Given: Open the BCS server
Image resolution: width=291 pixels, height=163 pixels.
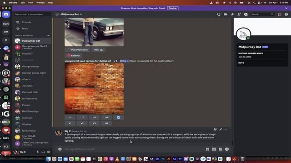Looking at the screenshot, I should click(x=6, y=146).
